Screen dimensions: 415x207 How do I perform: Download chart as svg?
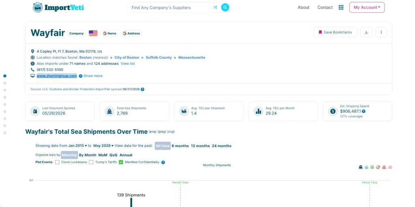(171, 131)
